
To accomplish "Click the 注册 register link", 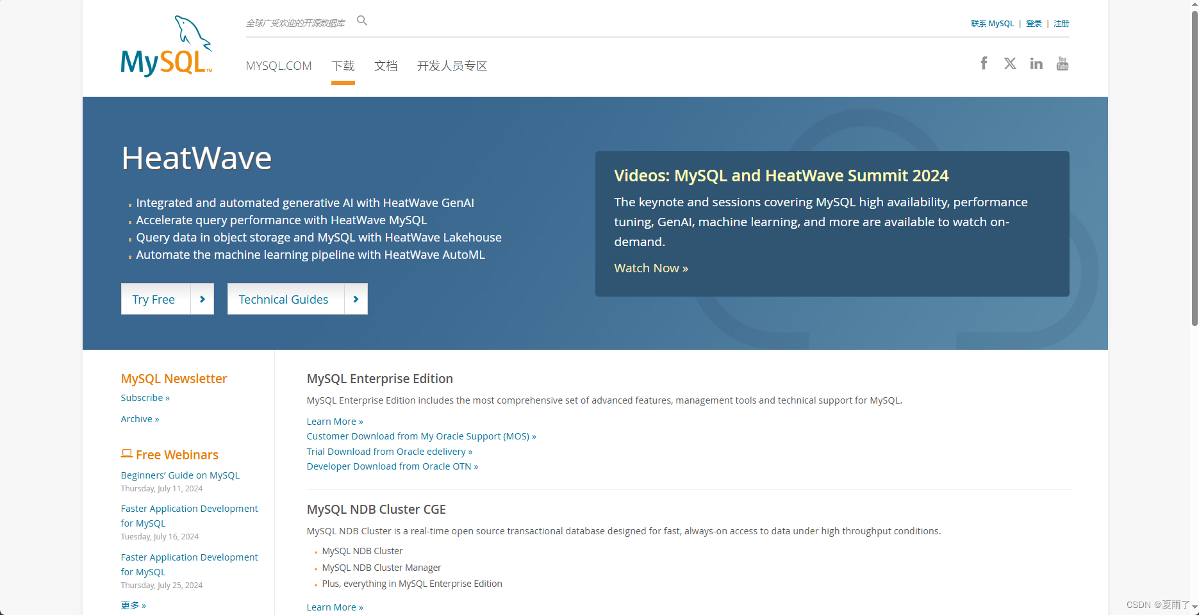I will (x=1061, y=24).
